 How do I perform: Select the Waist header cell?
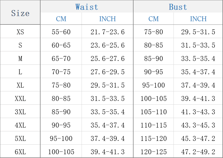coord(87,7)
